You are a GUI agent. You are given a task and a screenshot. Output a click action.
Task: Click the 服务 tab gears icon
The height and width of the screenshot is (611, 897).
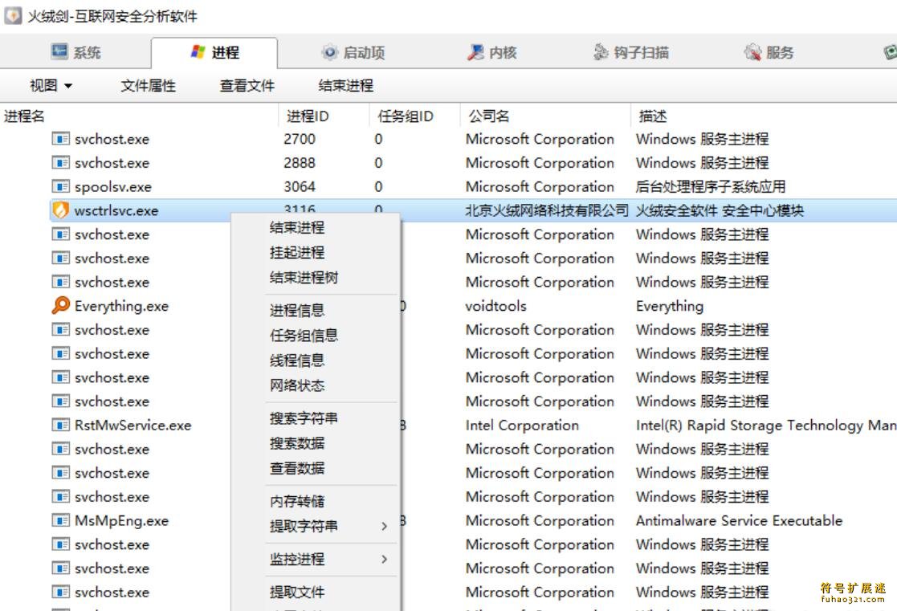[752, 53]
